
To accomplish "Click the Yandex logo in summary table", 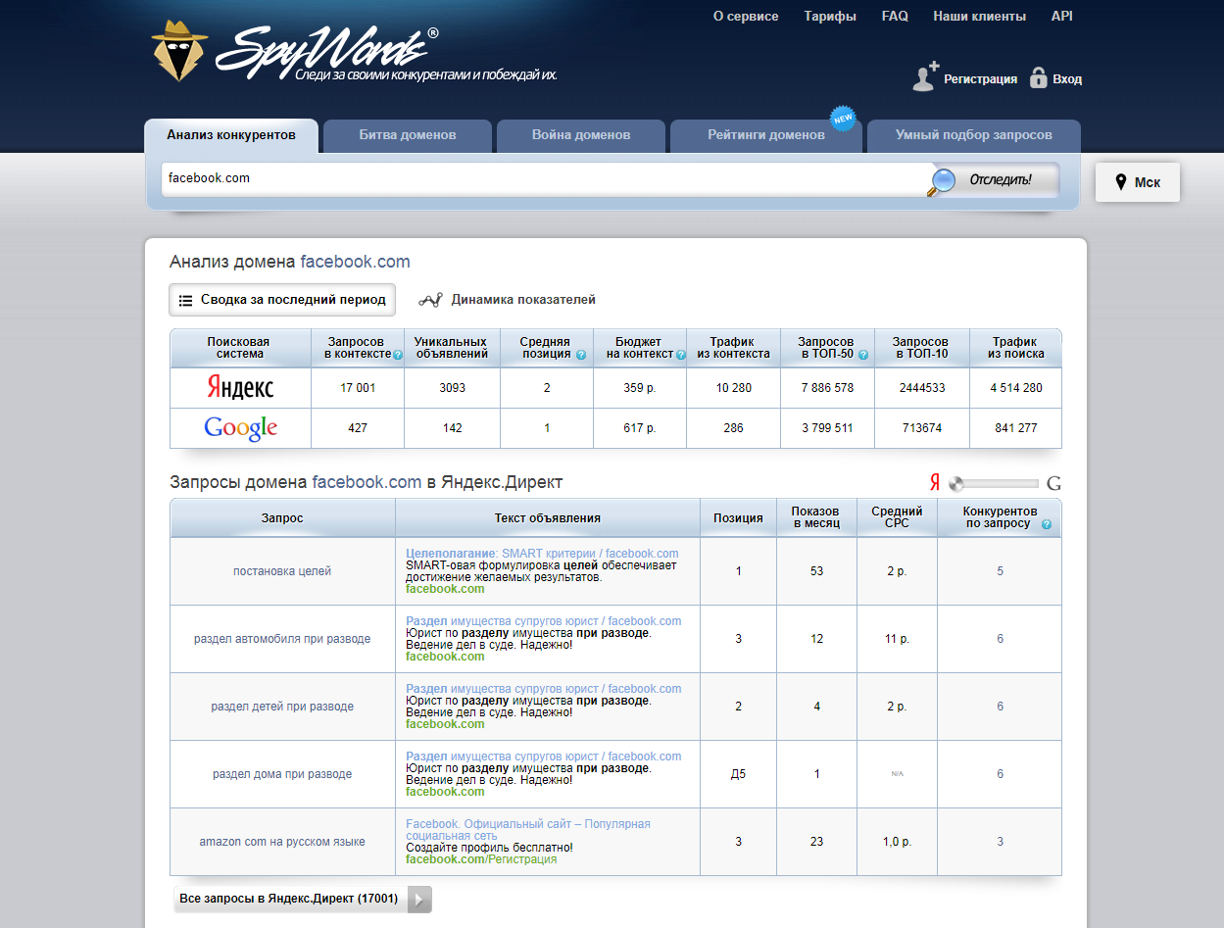I will point(240,388).
